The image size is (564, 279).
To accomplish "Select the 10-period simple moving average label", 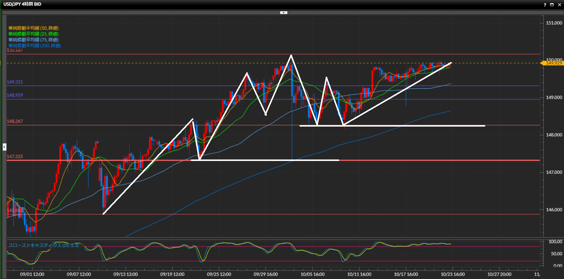I will pos(33,28).
